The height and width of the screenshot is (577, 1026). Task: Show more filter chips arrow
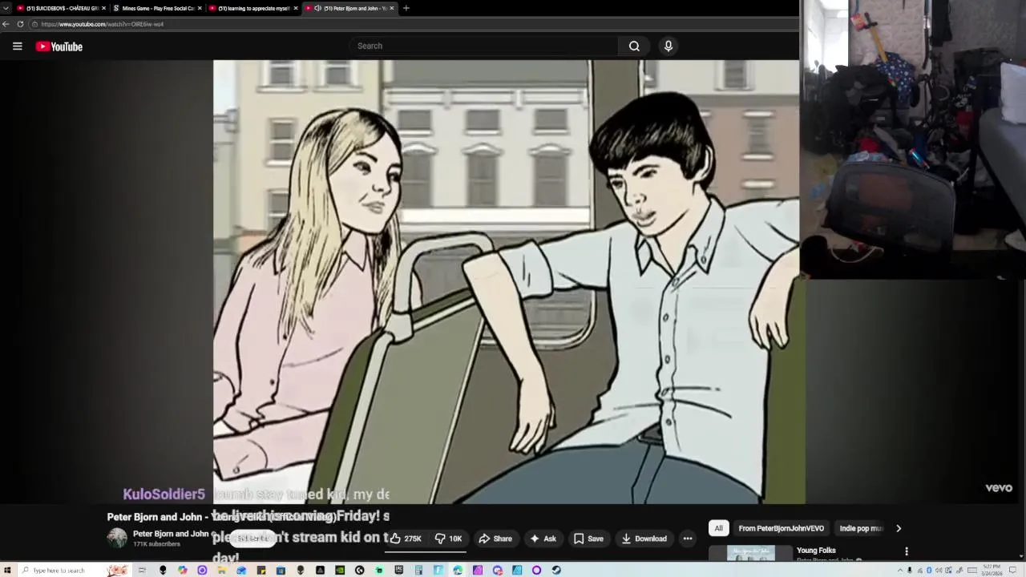click(898, 528)
